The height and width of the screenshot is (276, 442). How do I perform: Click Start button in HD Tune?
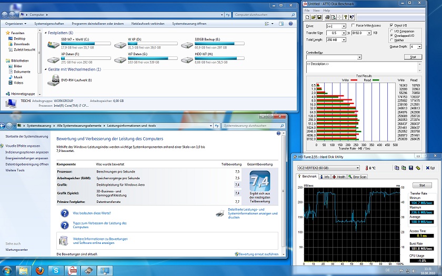click(422, 185)
